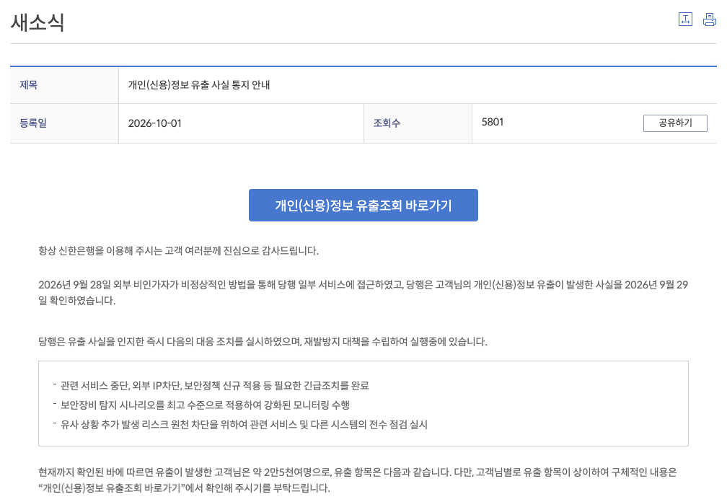The width and height of the screenshot is (727, 502).
Task: Click the 등록일 label cell
Action: [64, 123]
